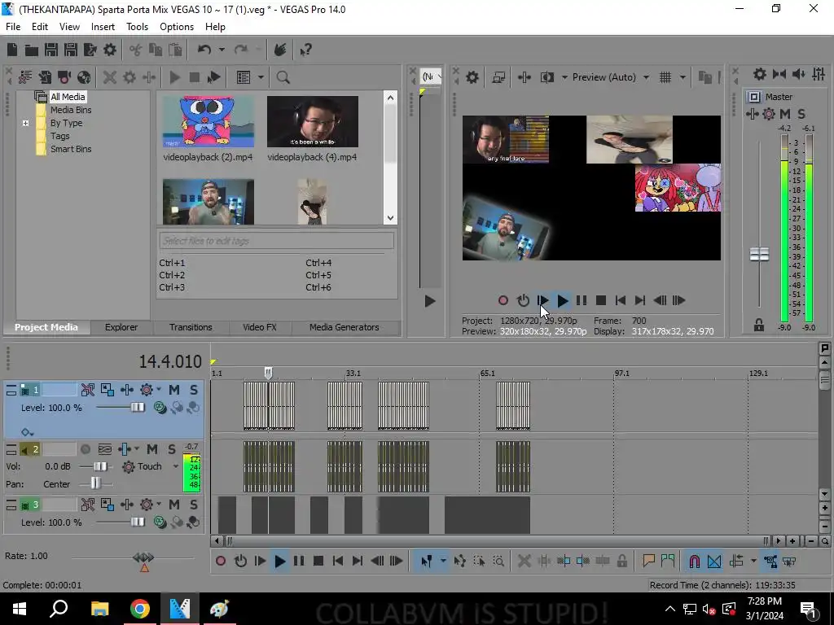Switch to the Media Generators tab
834x625 pixels.
click(x=345, y=327)
